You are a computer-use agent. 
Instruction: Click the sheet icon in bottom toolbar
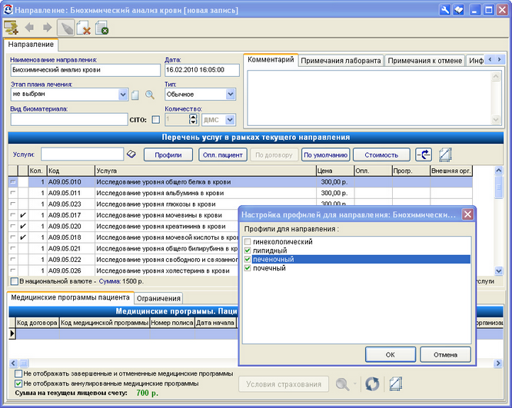395,384
